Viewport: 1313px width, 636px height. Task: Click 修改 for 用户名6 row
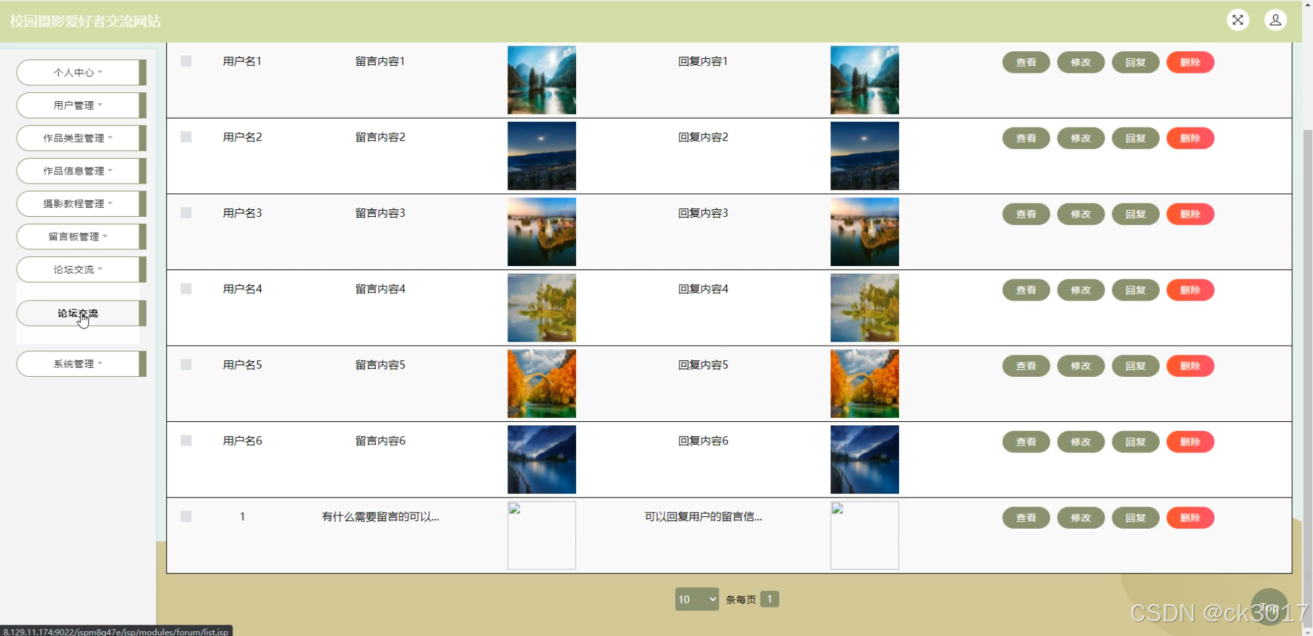[1081, 441]
